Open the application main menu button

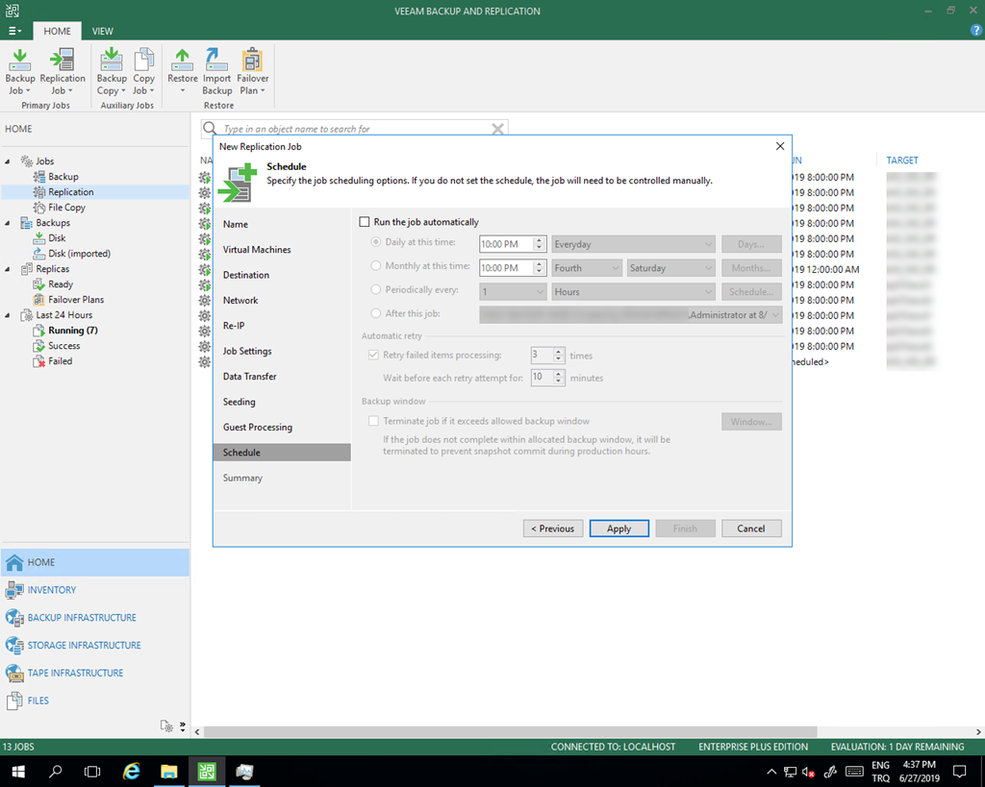point(14,31)
